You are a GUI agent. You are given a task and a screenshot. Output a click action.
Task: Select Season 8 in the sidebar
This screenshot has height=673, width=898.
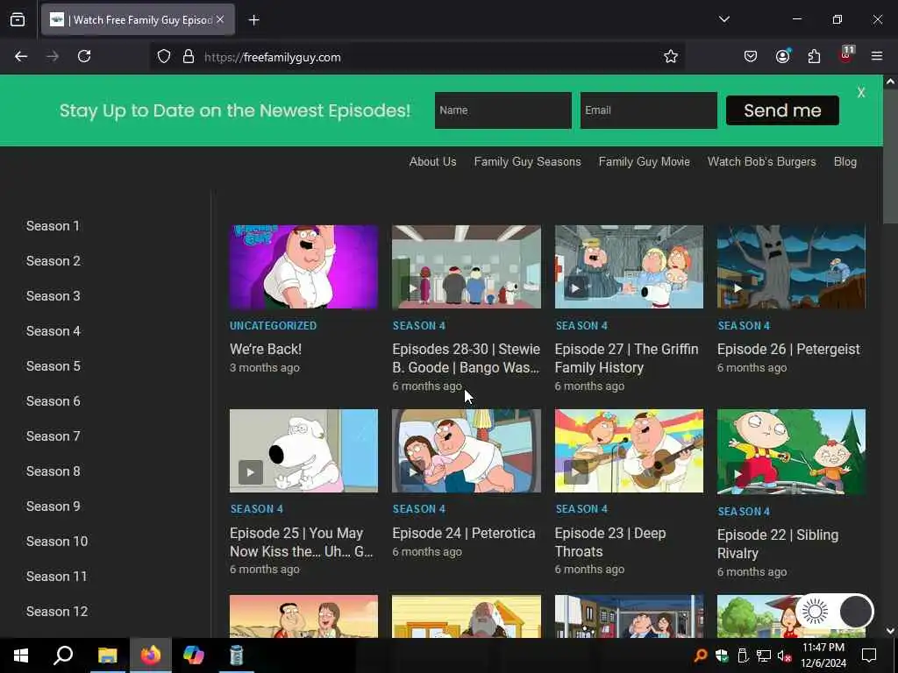click(x=53, y=471)
